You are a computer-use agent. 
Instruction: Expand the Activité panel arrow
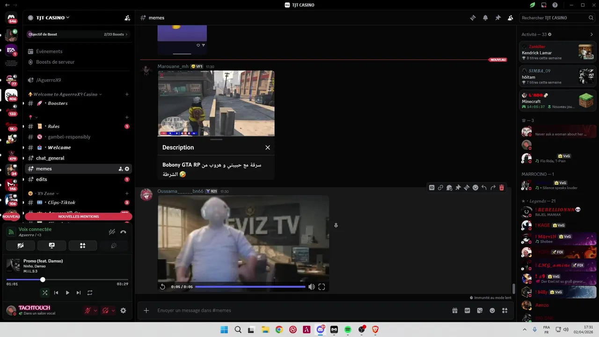592,34
